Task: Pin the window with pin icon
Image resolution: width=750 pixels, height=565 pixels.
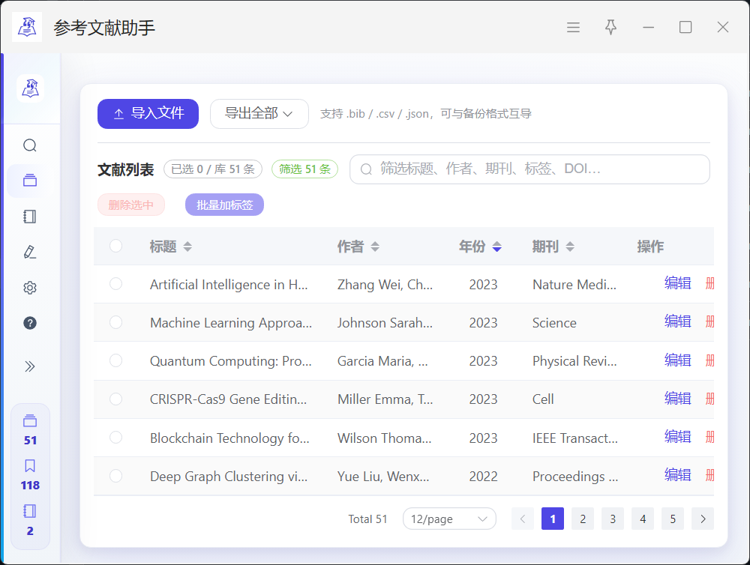Action: [610, 28]
